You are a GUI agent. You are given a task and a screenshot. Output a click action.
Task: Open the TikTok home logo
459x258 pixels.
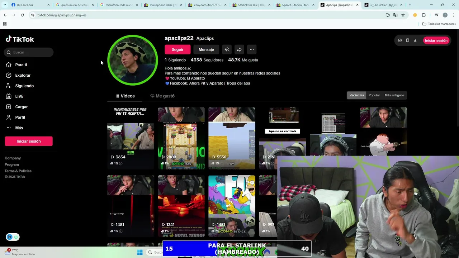coord(20,39)
